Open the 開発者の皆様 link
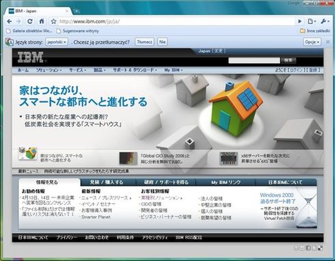The width and height of the screenshot is (335, 261). [x=154, y=210]
